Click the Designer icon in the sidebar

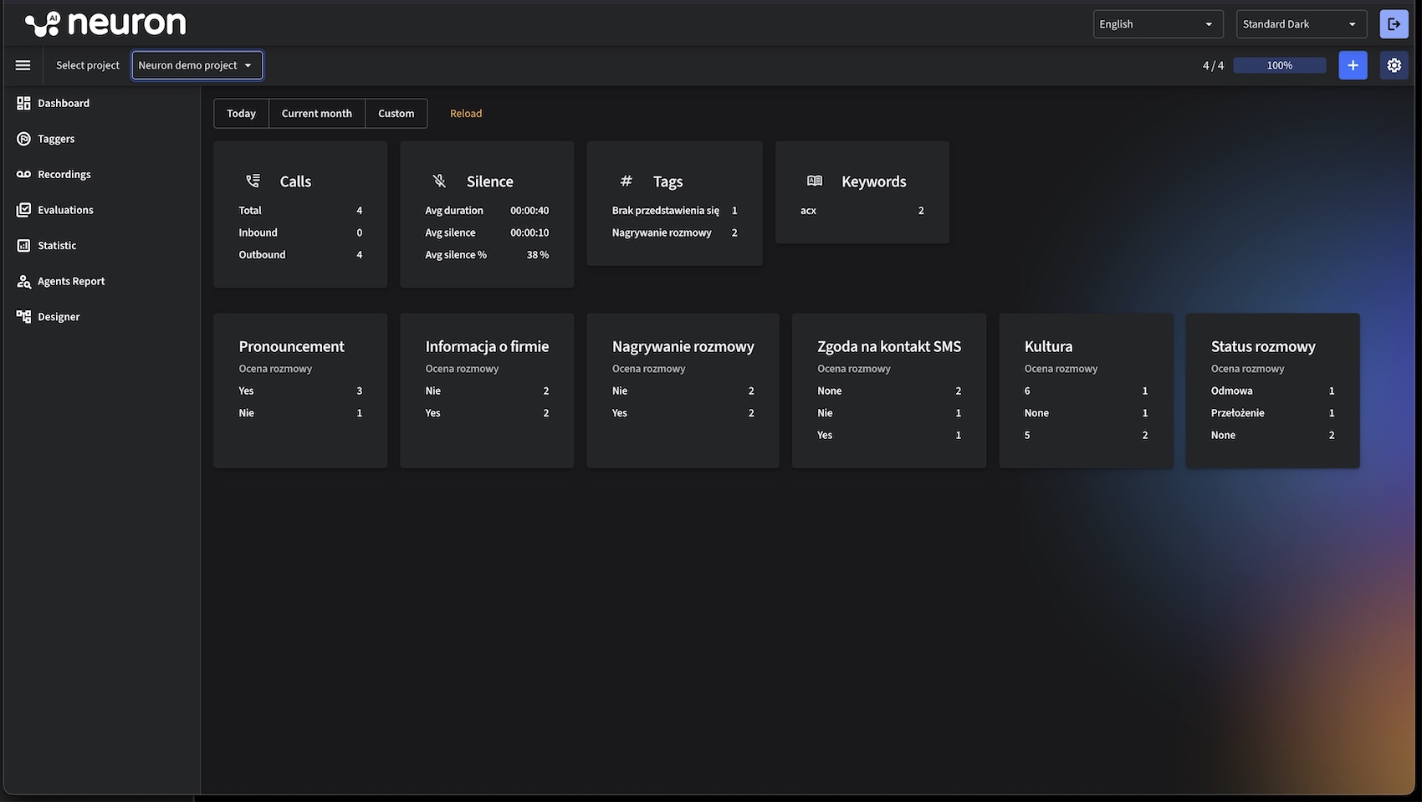[23, 317]
